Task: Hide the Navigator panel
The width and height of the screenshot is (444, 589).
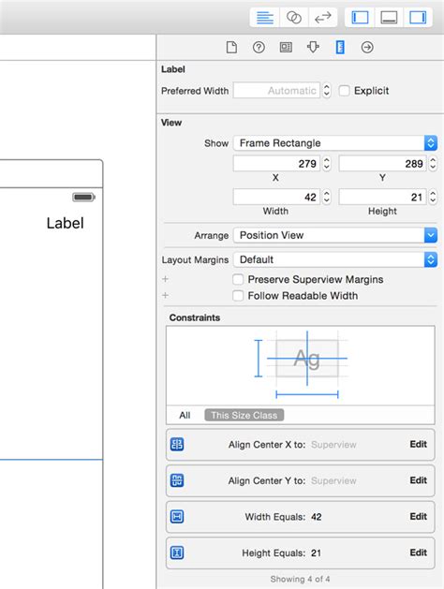Action: tap(360, 17)
